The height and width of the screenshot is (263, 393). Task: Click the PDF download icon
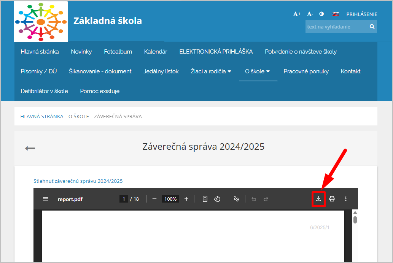[x=318, y=199]
